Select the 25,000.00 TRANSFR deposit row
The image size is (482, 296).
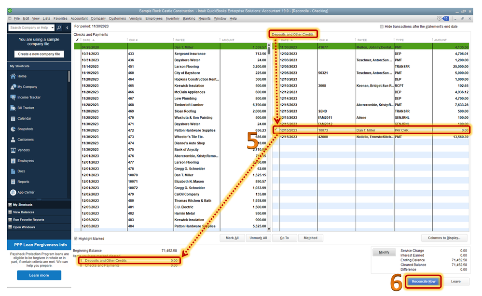(x=371, y=67)
